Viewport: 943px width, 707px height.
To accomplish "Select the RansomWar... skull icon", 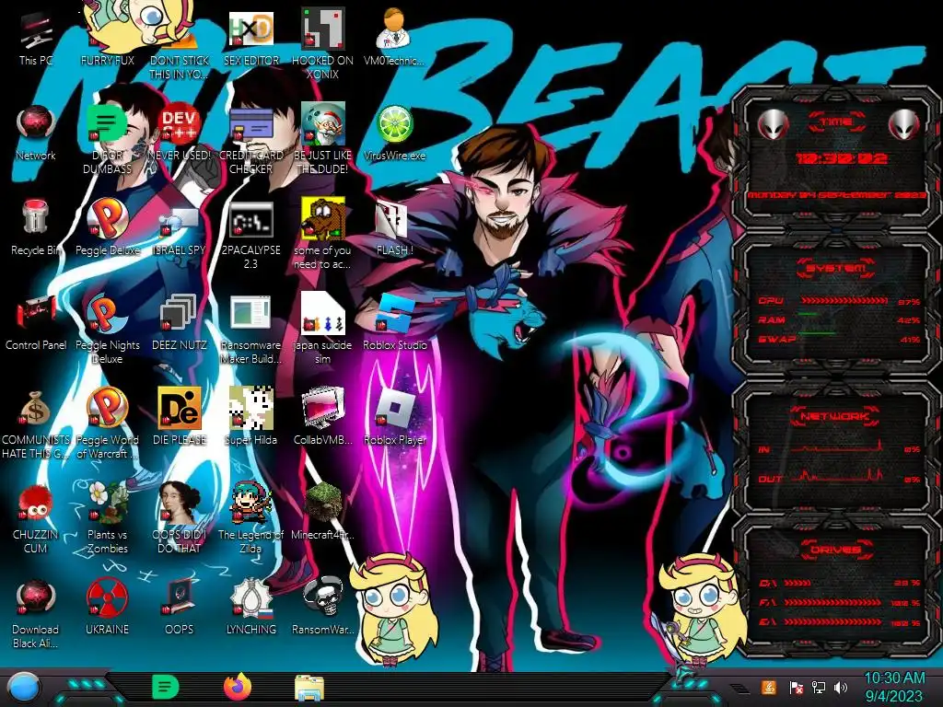I will (x=323, y=608).
